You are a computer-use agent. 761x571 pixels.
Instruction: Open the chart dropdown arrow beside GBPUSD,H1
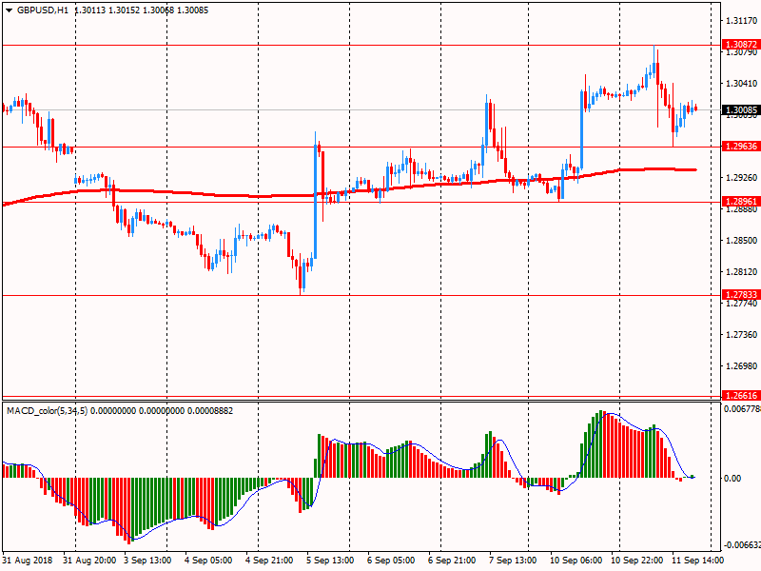(9, 10)
